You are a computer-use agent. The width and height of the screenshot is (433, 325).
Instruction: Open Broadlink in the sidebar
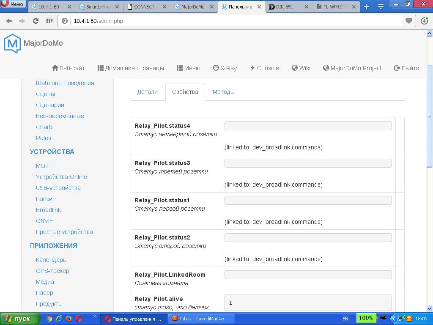[48, 210]
